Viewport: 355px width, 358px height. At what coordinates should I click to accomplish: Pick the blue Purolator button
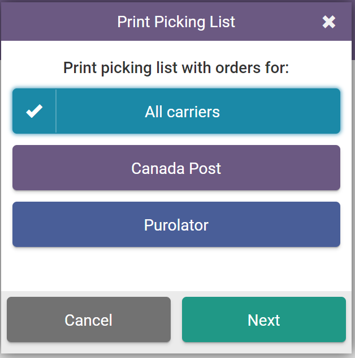tap(176, 225)
